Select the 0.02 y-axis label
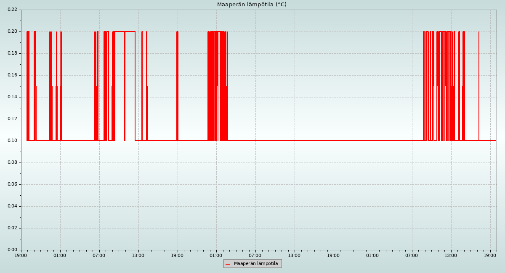Viewport: 505px width, 273px height. pyautogui.click(x=12, y=228)
